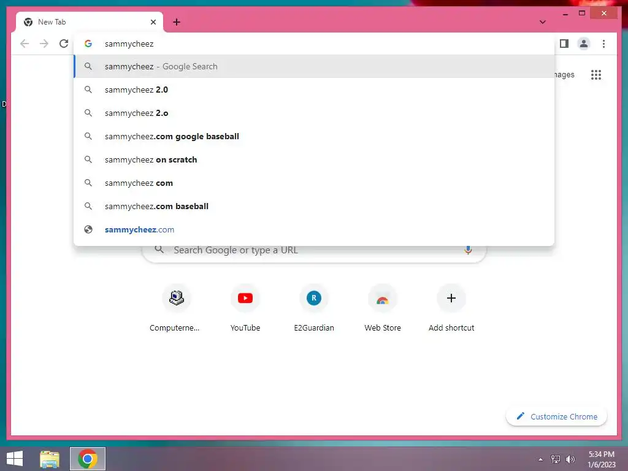The image size is (628, 471).
Task: Click the voice search microphone
Action: (468, 250)
